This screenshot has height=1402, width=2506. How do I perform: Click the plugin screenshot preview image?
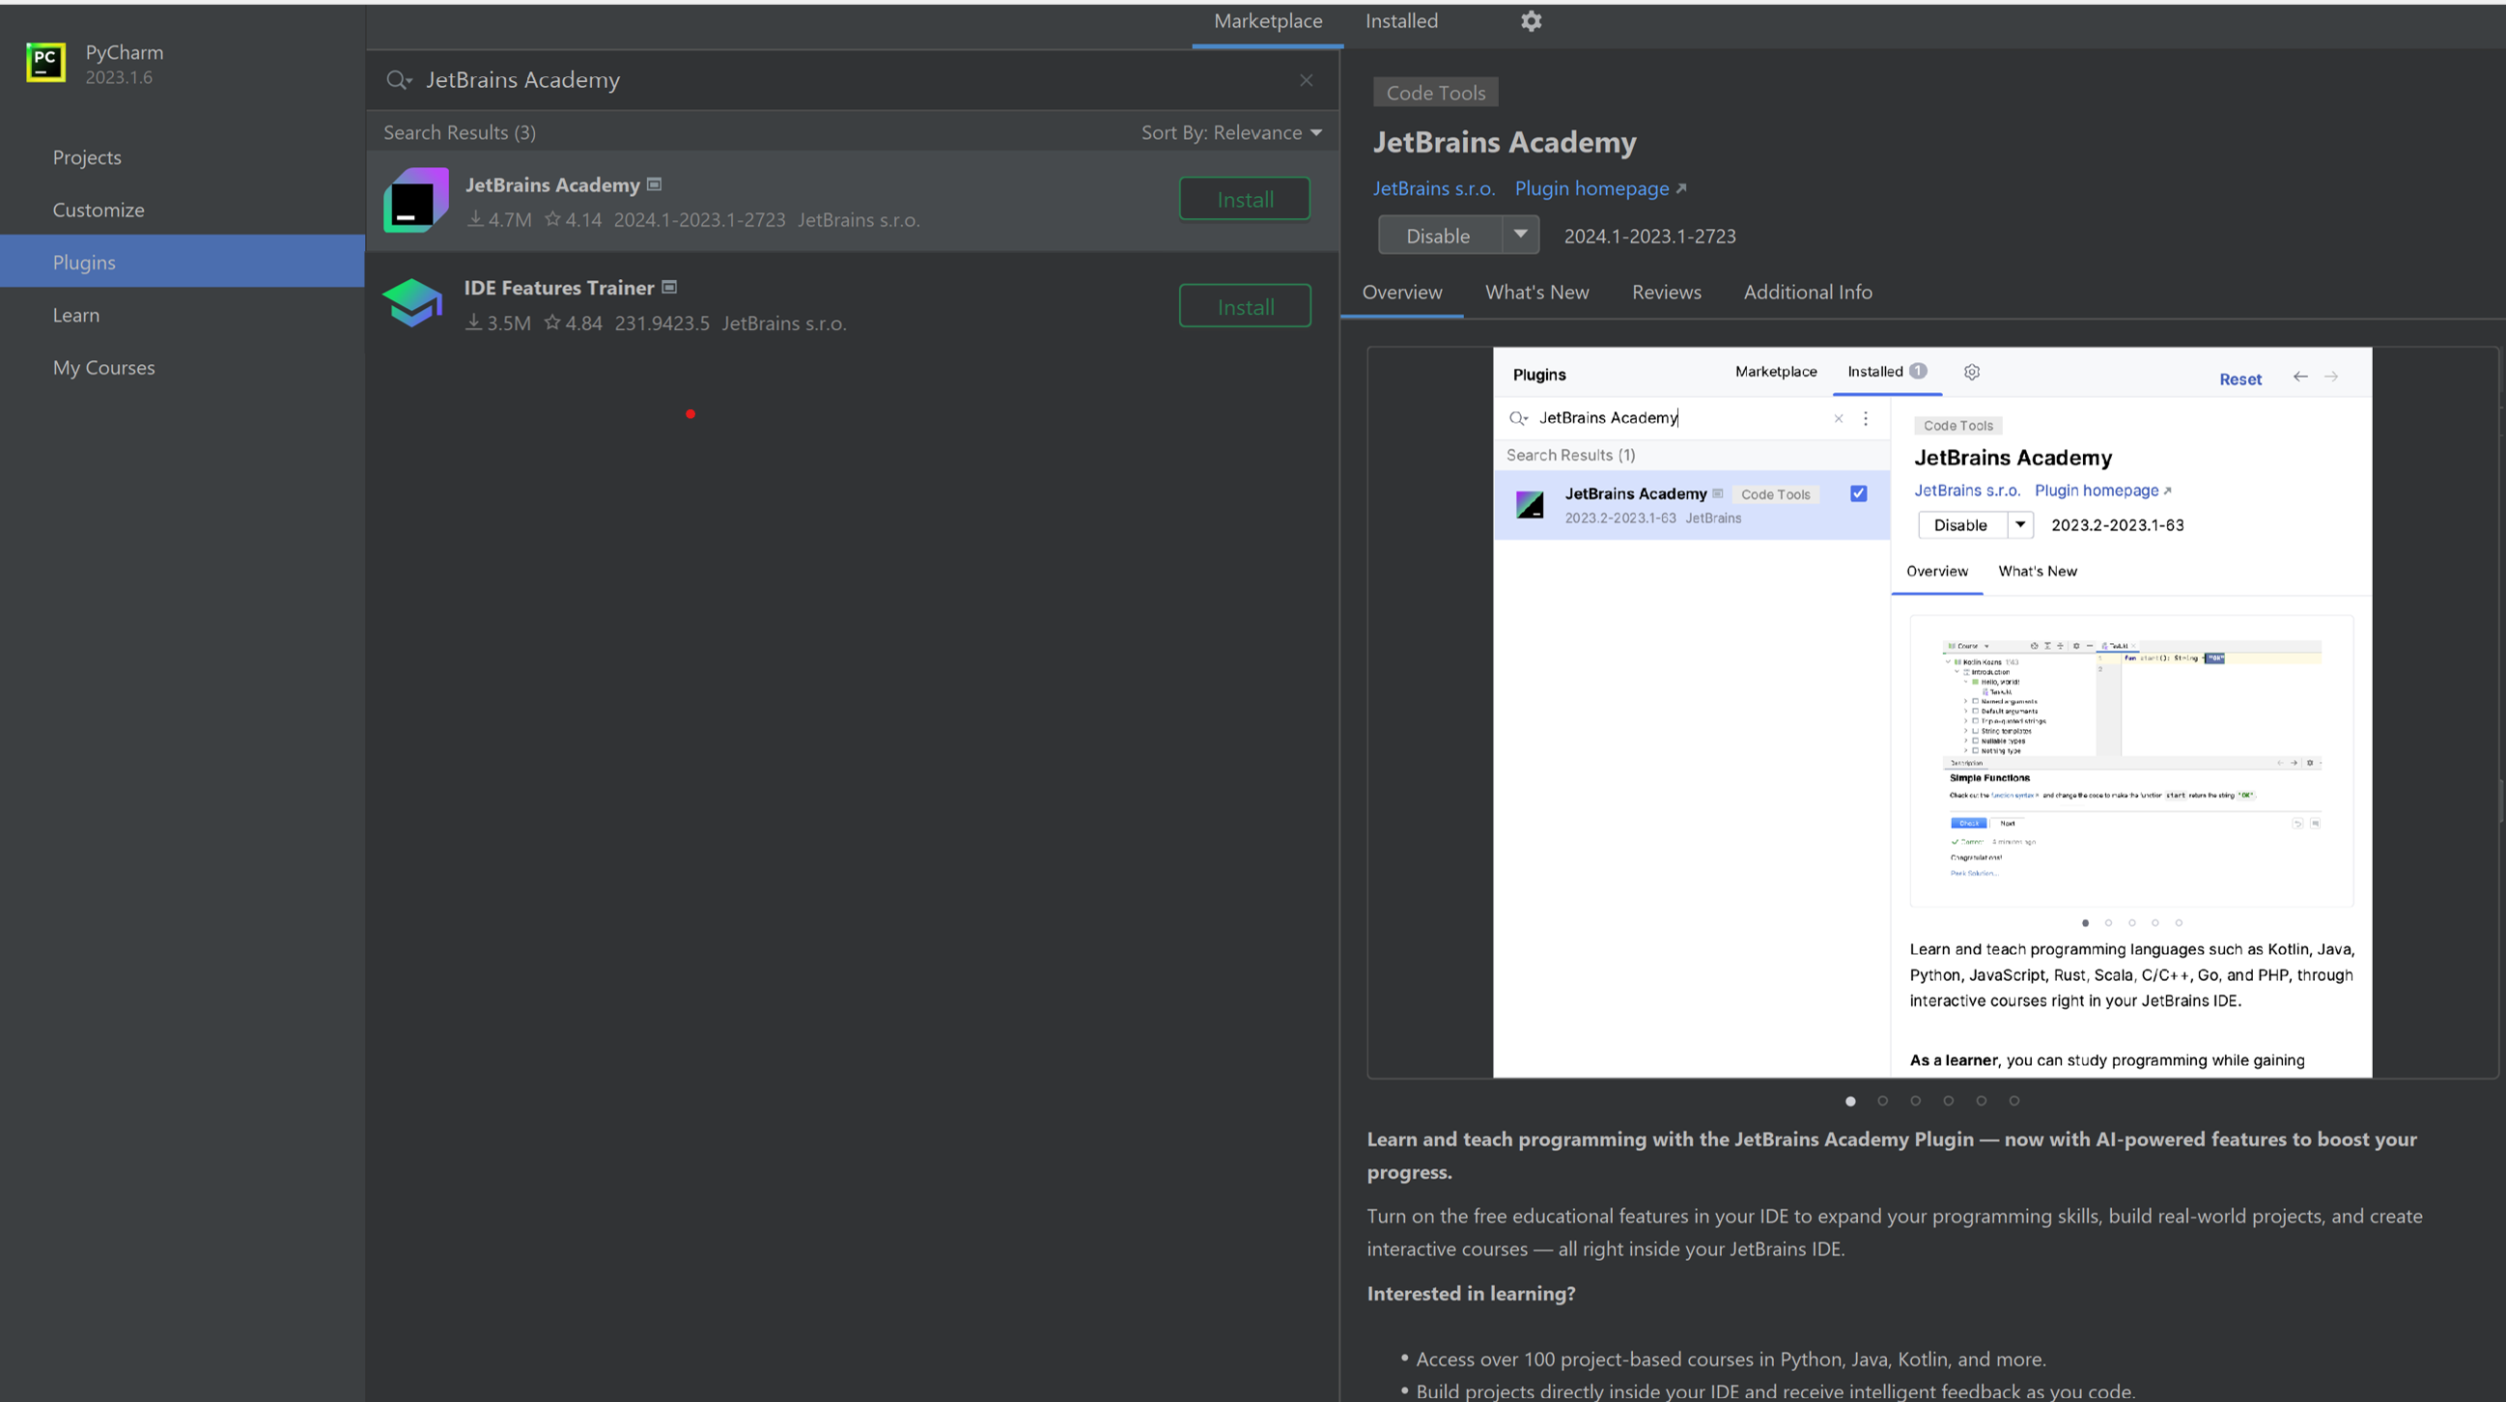coord(1932,713)
